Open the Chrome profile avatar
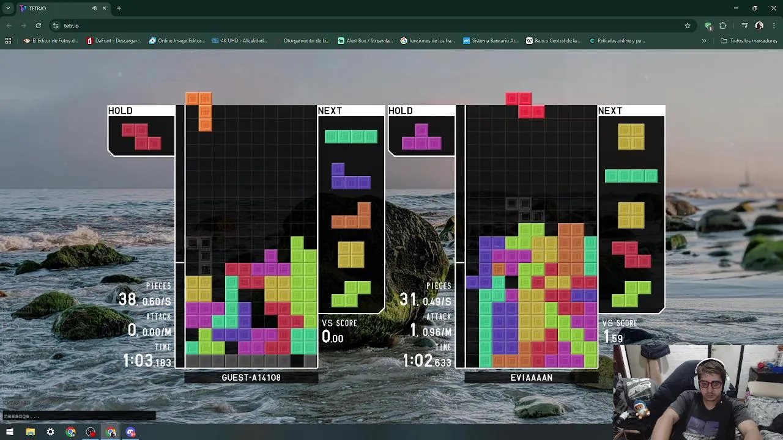The width and height of the screenshot is (783, 440). [x=759, y=26]
